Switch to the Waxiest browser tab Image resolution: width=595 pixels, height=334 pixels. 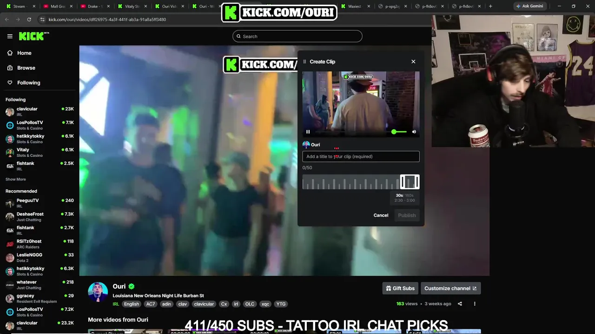(x=356, y=6)
